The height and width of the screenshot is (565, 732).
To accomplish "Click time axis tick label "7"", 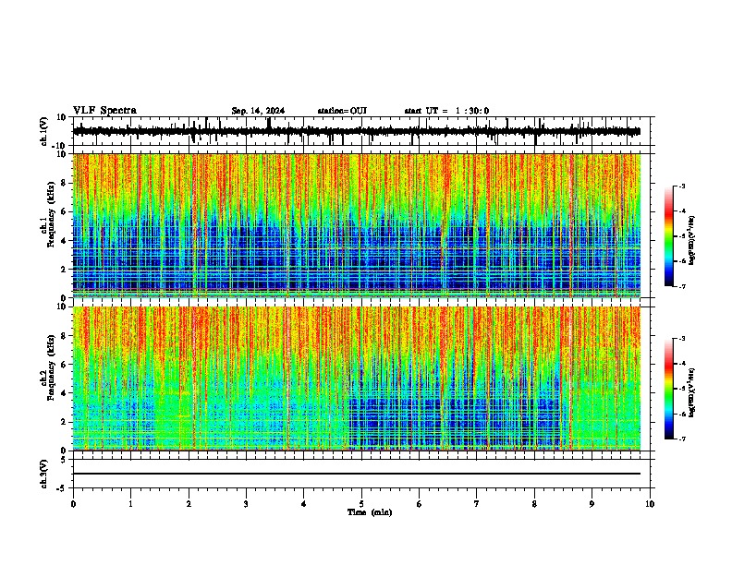I will (477, 504).
